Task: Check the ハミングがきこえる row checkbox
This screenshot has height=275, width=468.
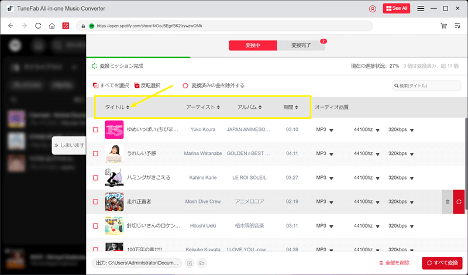Action: coord(95,178)
